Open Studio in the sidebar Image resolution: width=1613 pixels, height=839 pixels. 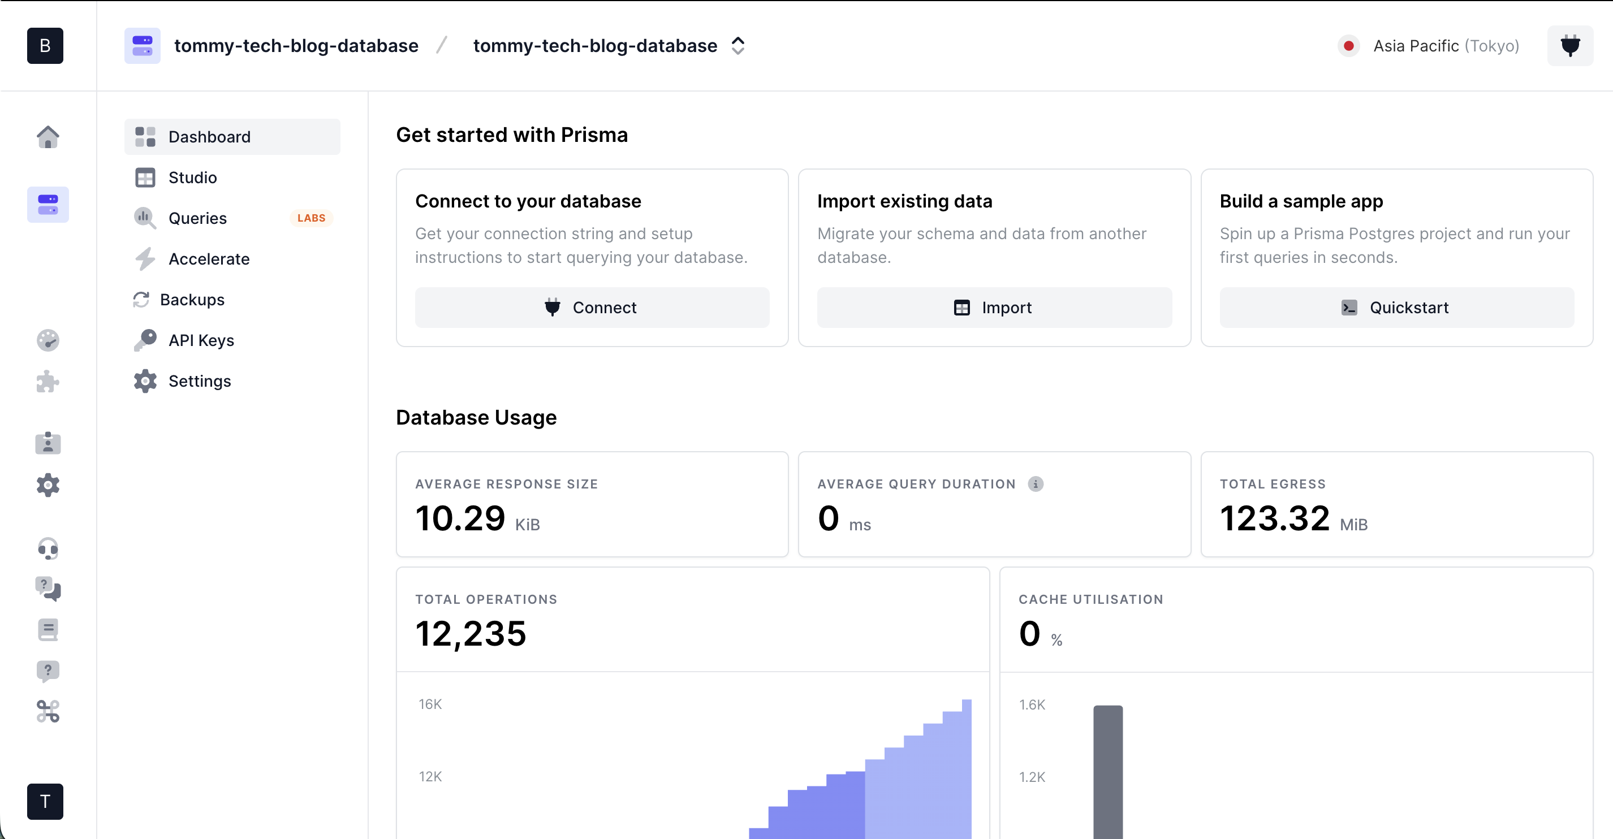(x=192, y=178)
